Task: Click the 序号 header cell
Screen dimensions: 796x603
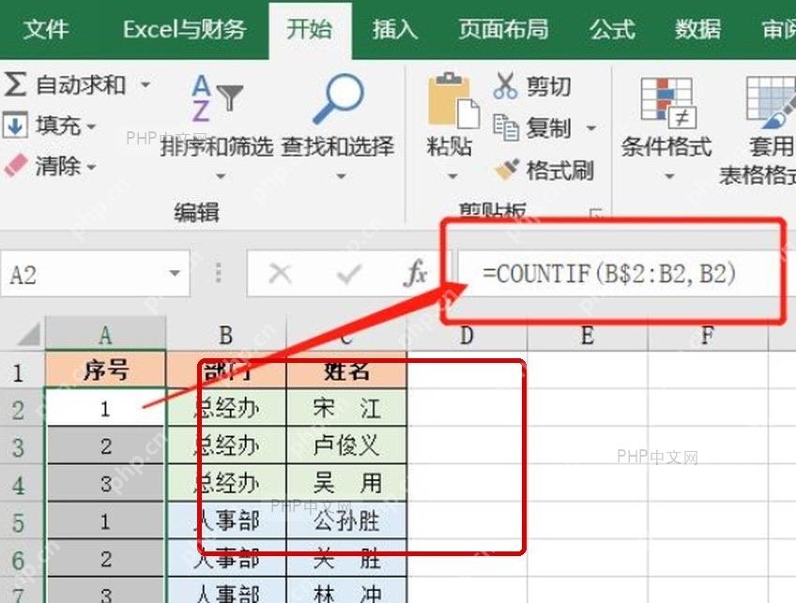Action: (105, 370)
